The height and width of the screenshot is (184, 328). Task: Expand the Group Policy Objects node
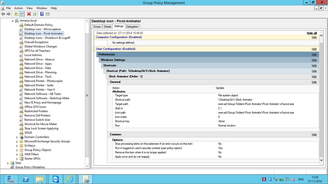pyautogui.click(x=17, y=150)
